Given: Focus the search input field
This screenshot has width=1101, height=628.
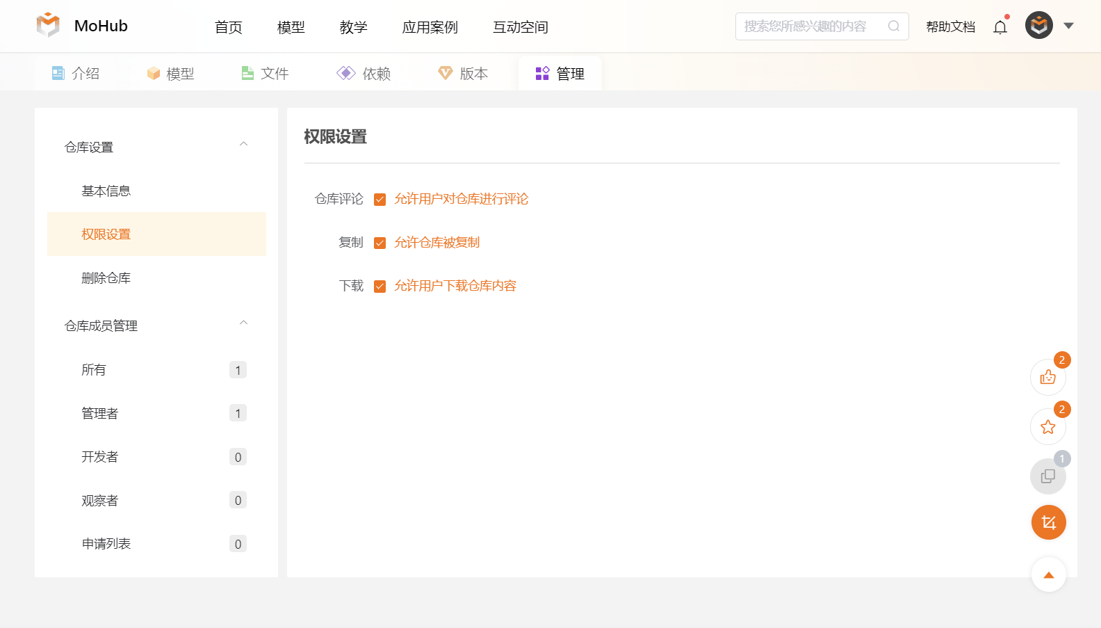Looking at the screenshot, I should [x=822, y=26].
